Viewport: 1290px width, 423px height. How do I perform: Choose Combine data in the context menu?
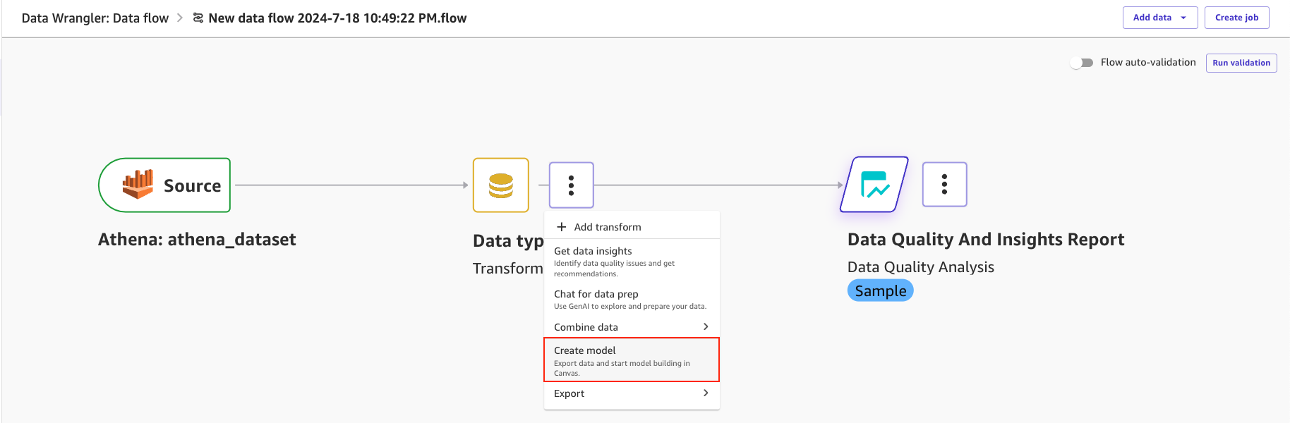[632, 327]
